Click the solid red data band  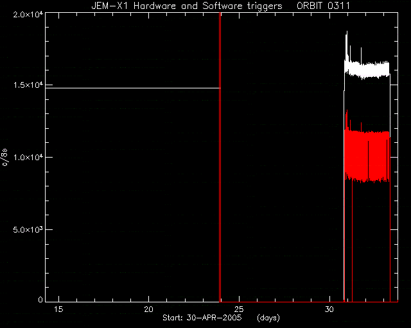pos(367,156)
